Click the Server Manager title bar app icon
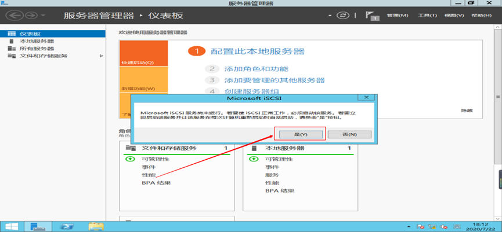 [5, 3]
